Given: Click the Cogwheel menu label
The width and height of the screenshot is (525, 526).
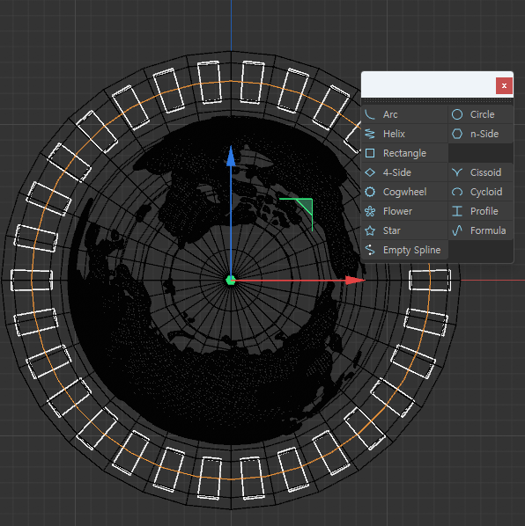Looking at the screenshot, I should (x=404, y=192).
